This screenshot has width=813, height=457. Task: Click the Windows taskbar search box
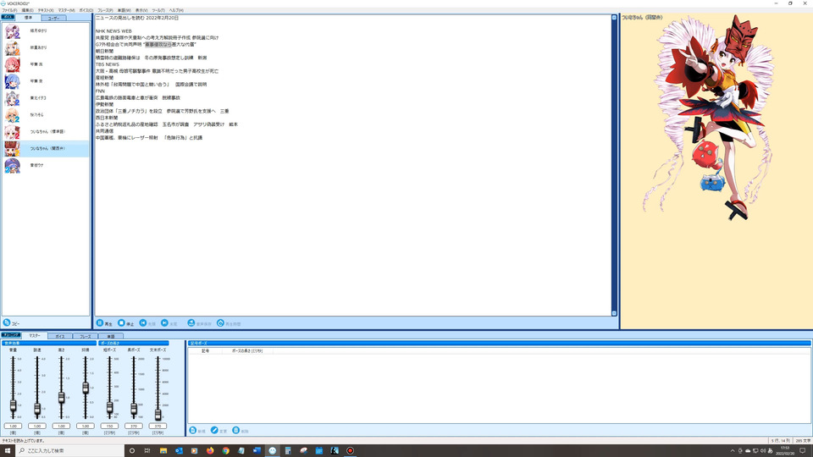coord(70,451)
